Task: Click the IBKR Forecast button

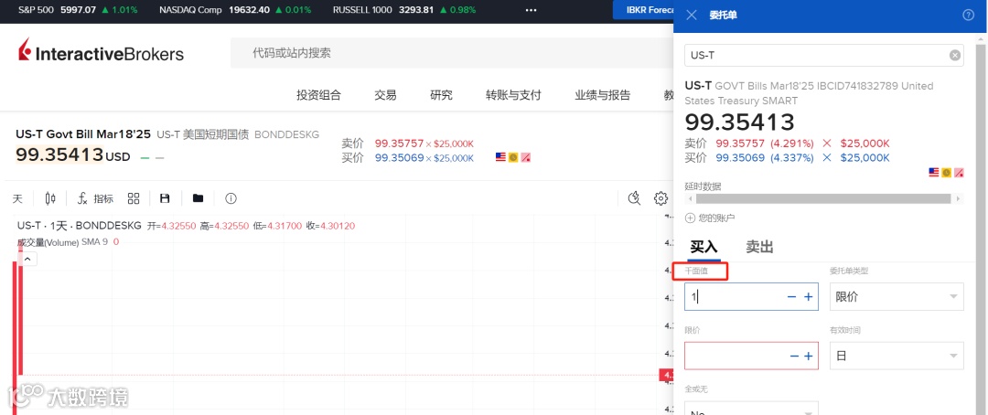Action: click(x=643, y=10)
